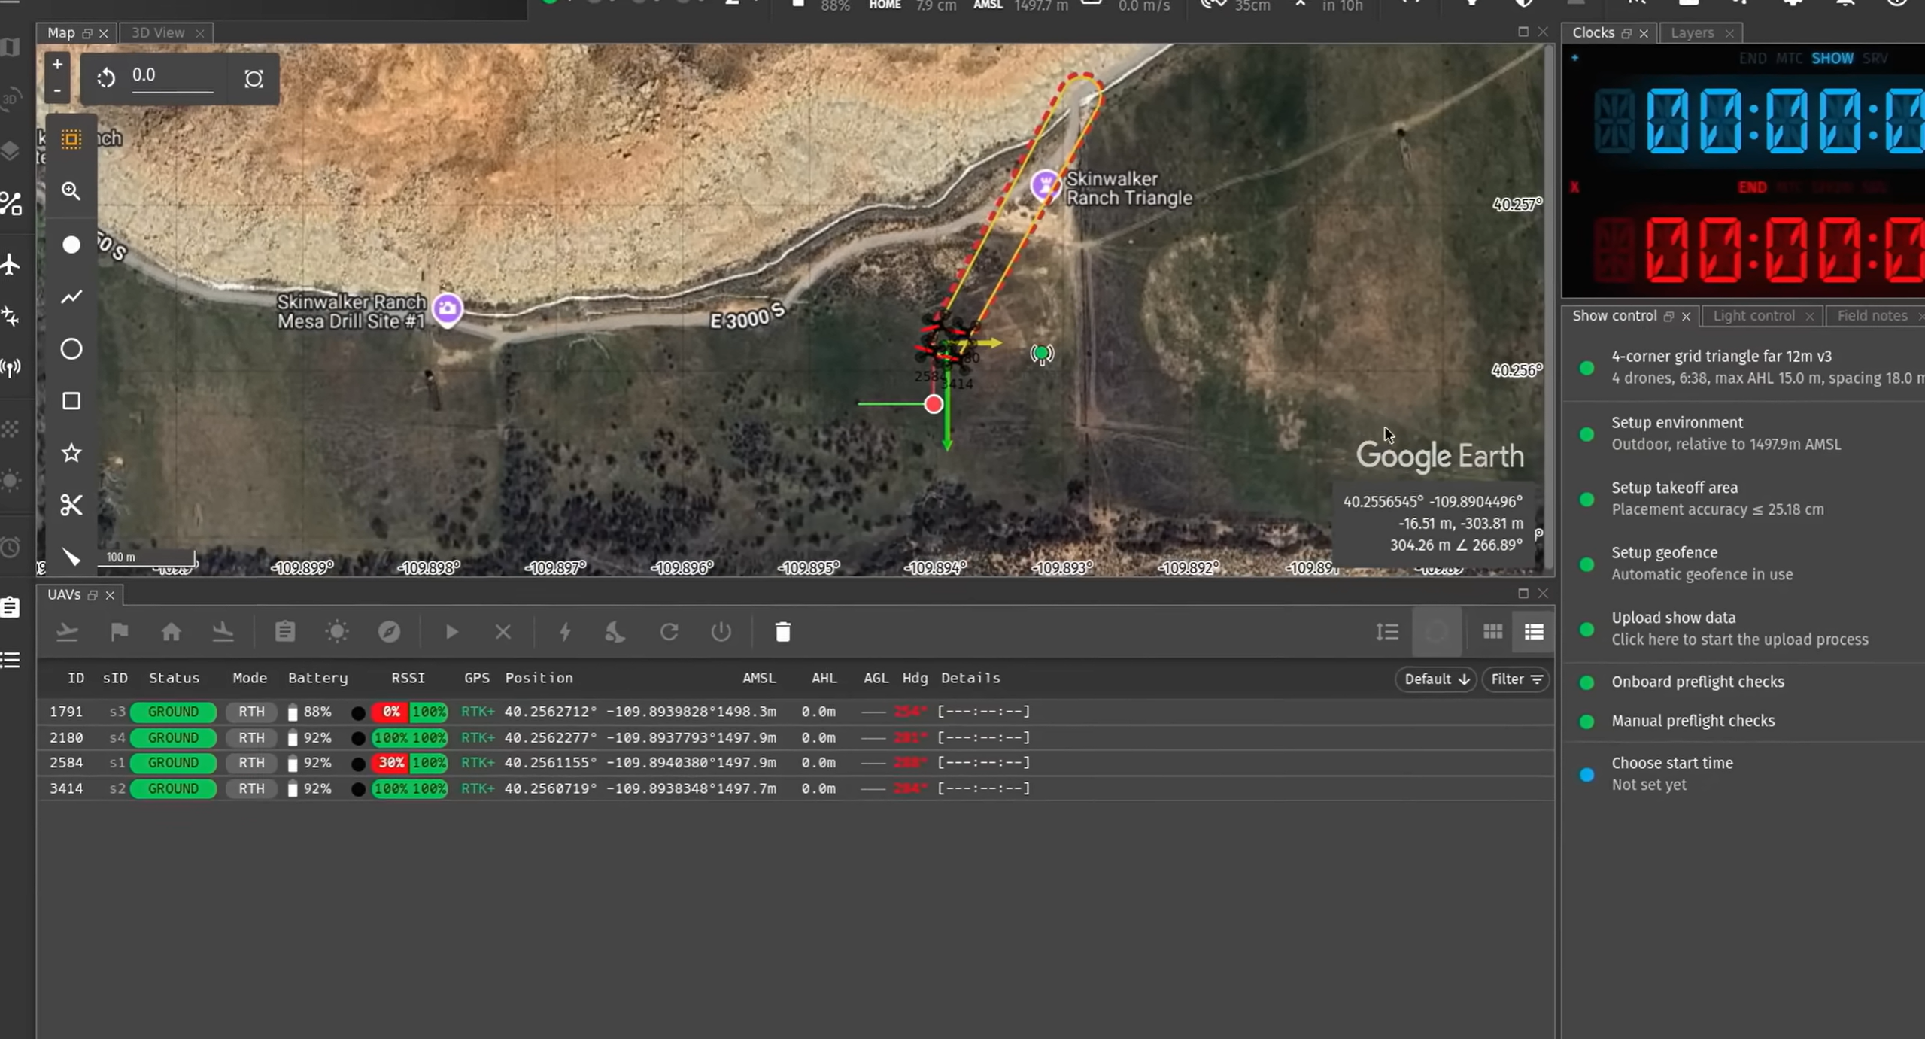Remove selected UAVs with trash icon
The width and height of the screenshot is (1925, 1039).
[x=783, y=632]
